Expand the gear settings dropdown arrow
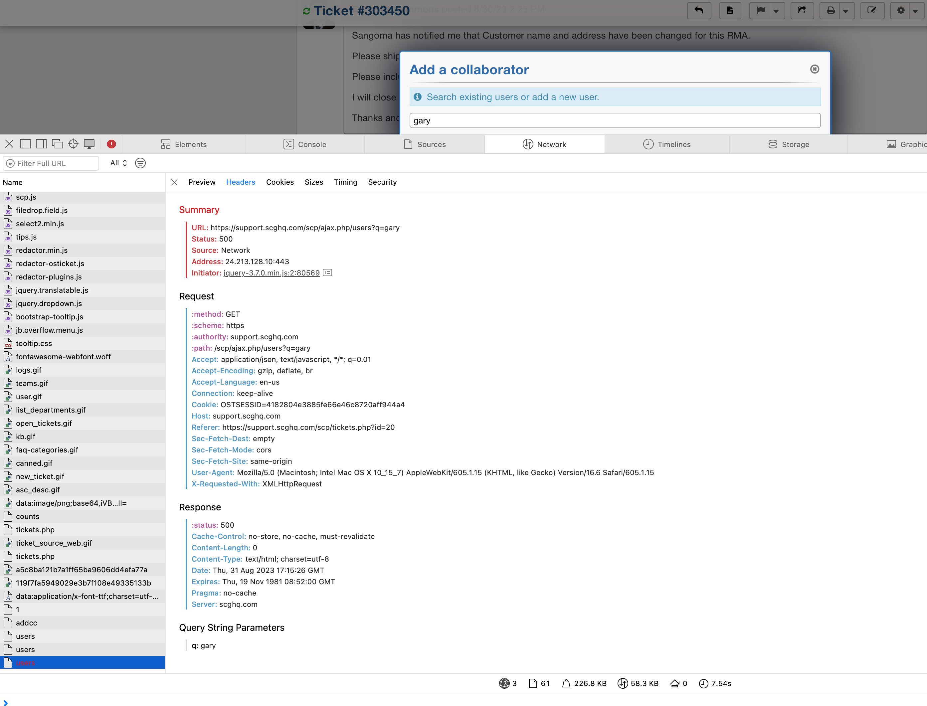Viewport: 927px width, 706px height. pos(915,11)
